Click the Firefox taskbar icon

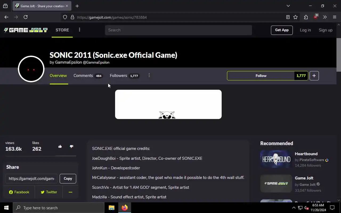[124, 208]
